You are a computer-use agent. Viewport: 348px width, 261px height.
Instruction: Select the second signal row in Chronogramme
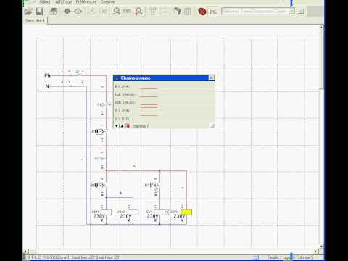click(x=164, y=94)
